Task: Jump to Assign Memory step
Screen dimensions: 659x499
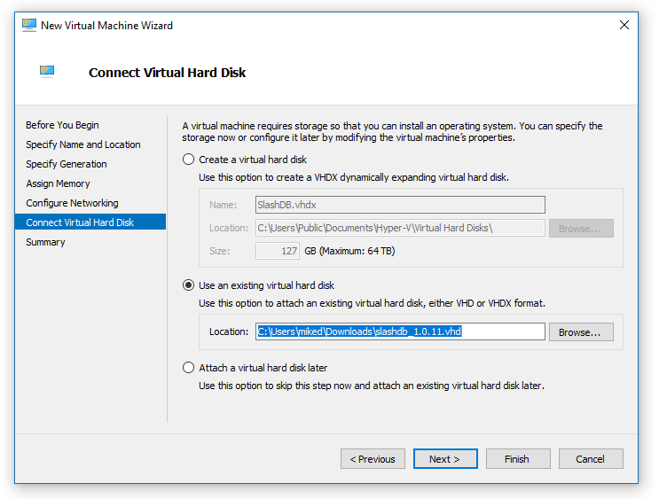Action: 58,183
